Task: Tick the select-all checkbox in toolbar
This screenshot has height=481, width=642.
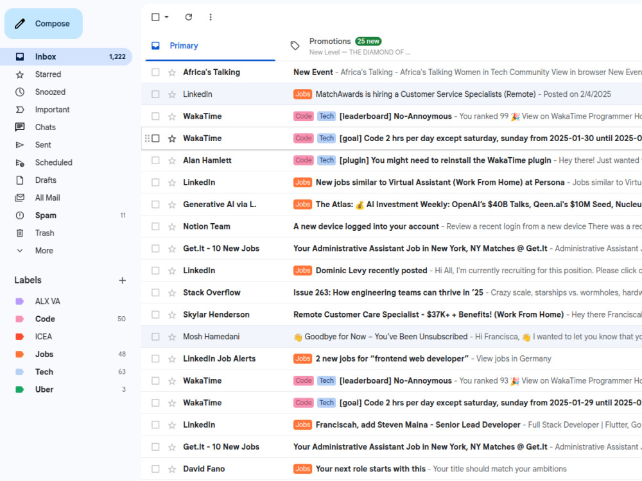Action: [x=155, y=17]
